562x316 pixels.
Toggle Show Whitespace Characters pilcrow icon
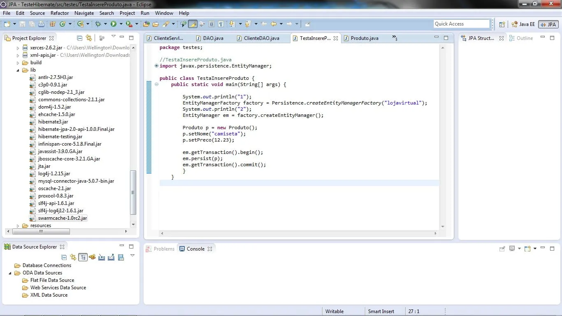(221, 24)
